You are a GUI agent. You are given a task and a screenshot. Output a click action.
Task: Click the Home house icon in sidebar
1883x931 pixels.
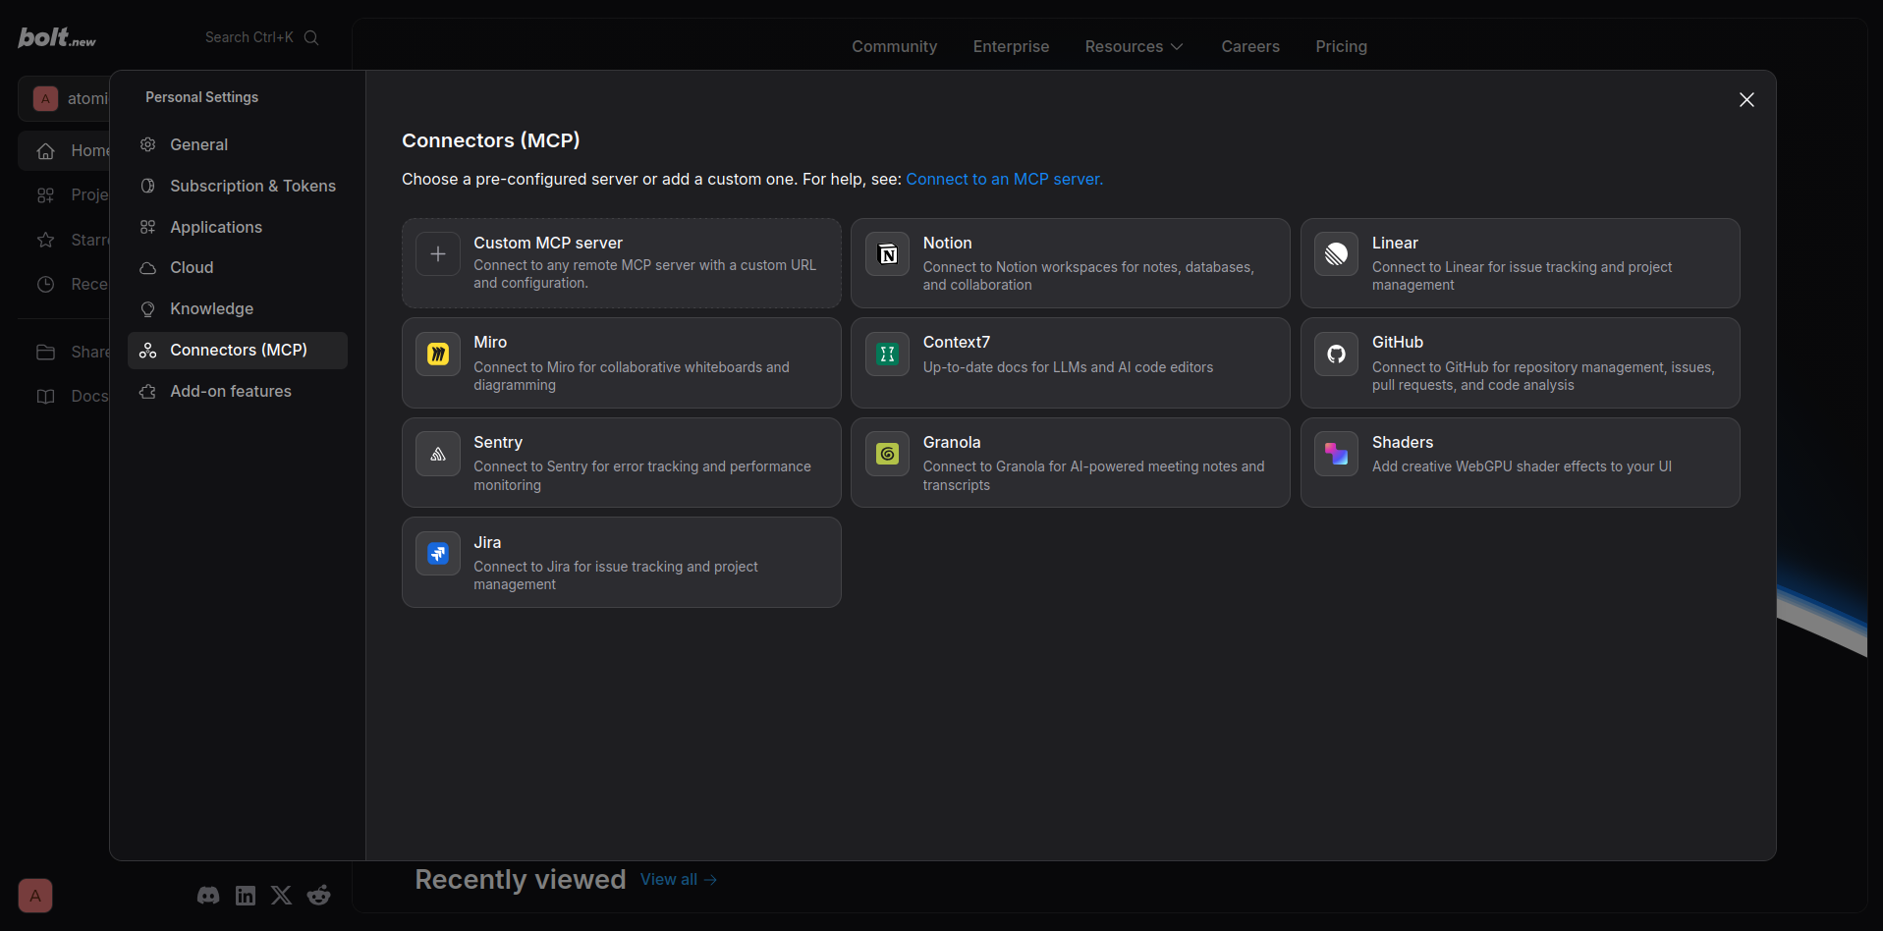tap(45, 151)
